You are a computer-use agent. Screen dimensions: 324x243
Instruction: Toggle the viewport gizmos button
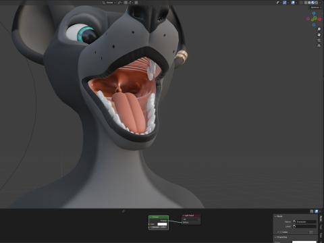284,3
